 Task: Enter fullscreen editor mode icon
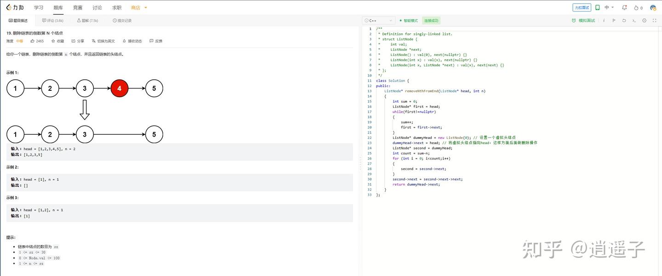pos(654,21)
